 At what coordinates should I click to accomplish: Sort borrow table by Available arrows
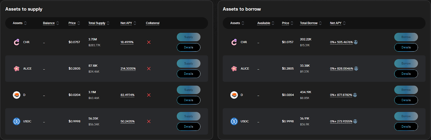pyautogui.click(x=273, y=23)
